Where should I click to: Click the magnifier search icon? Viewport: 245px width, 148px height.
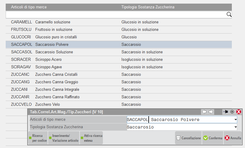click(x=229, y=14)
